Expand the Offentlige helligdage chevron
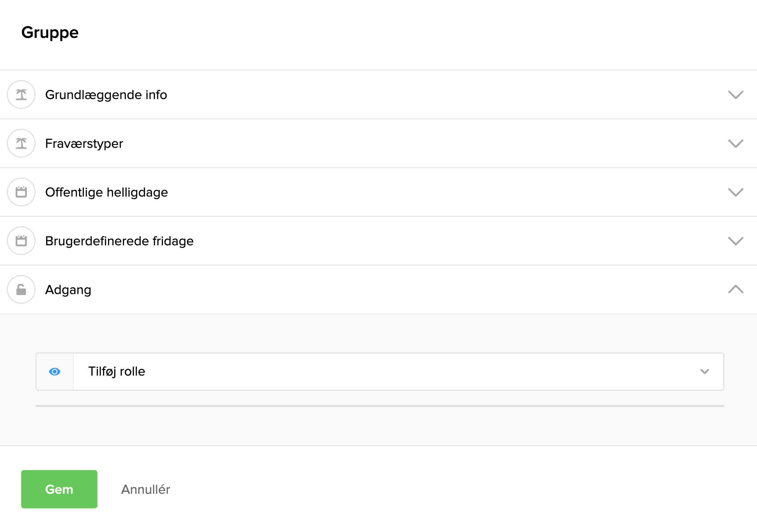 (x=736, y=192)
